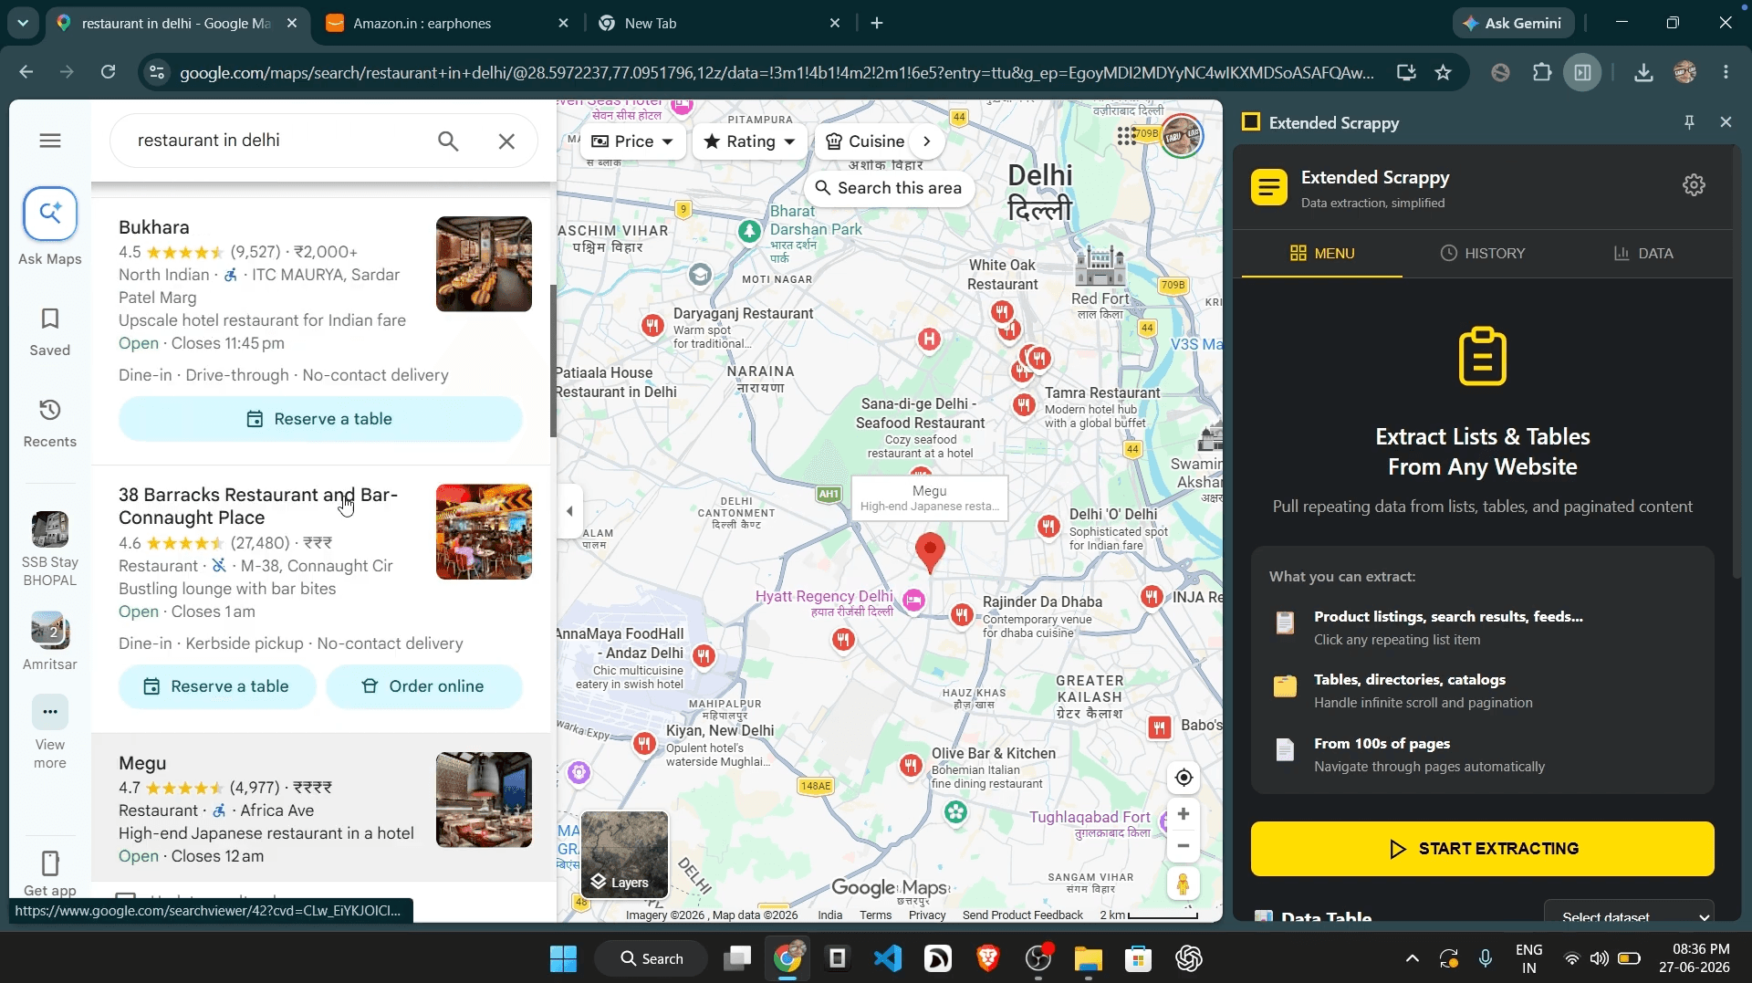The height and width of the screenshot is (983, 1752).
Task: Open Windows Start button
Action: (x=563, y=958)
